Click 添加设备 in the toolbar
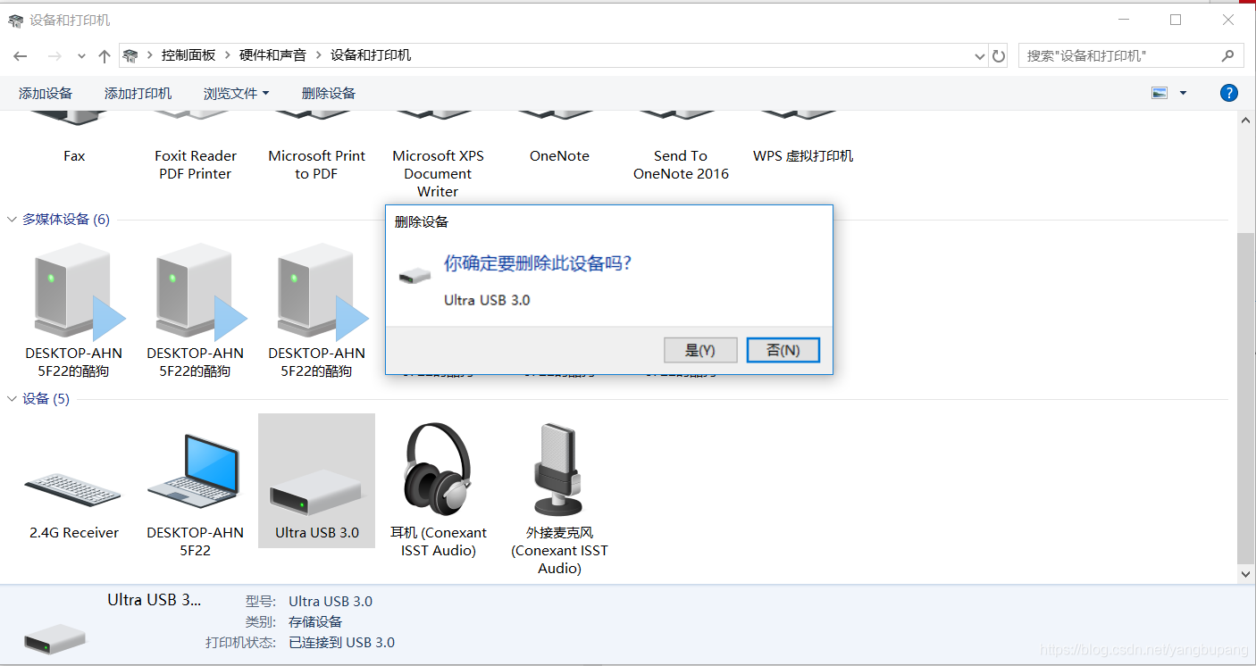 (46, 93)
